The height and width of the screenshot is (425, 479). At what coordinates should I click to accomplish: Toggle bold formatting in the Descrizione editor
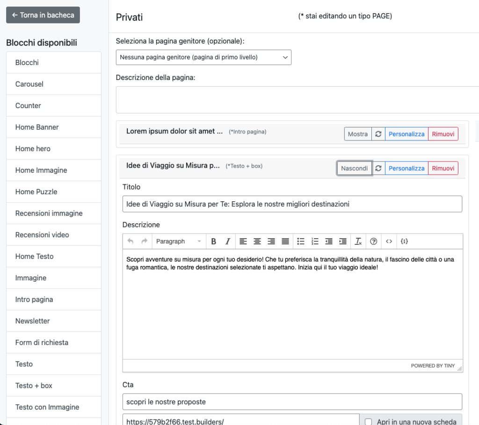213,242
